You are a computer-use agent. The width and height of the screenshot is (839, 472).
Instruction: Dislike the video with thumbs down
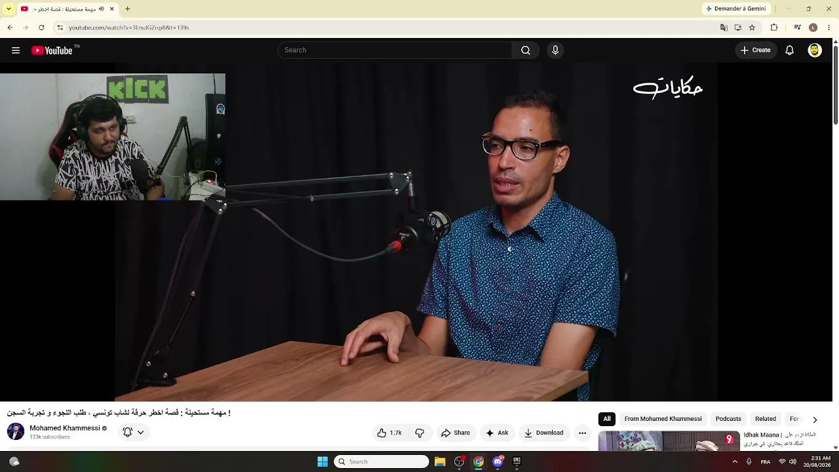[419, 433]
